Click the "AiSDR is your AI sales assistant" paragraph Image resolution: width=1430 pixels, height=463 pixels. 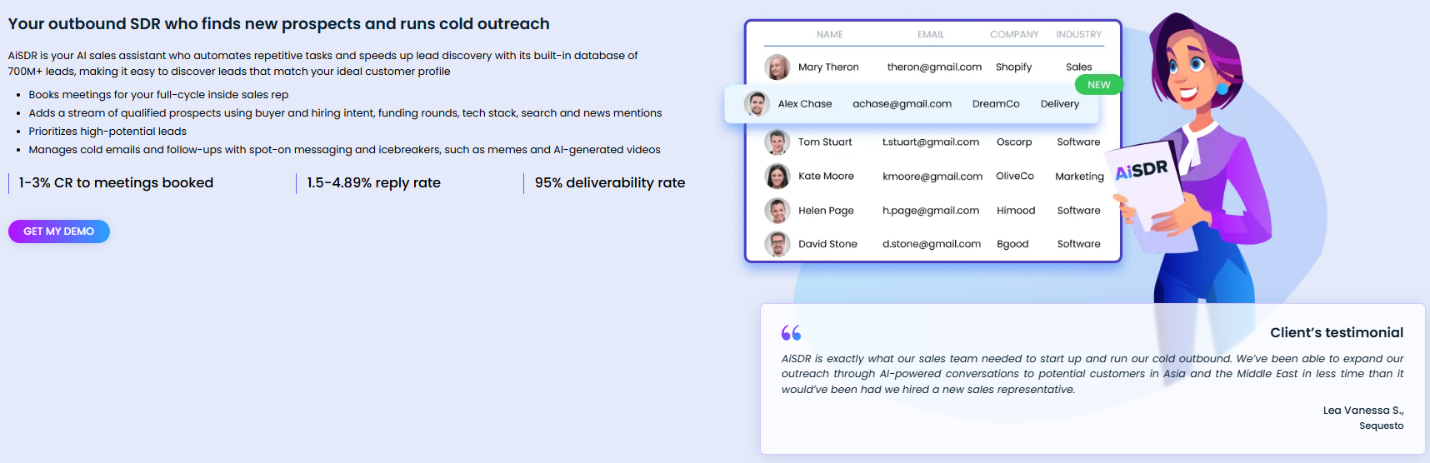click(x=323, y=63)
